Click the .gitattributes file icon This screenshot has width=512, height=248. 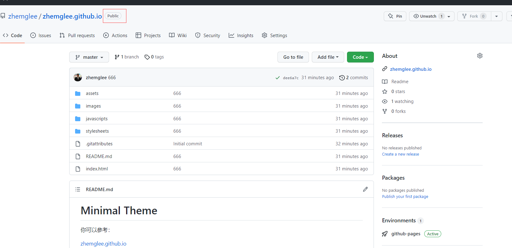(x=78, y=144)
